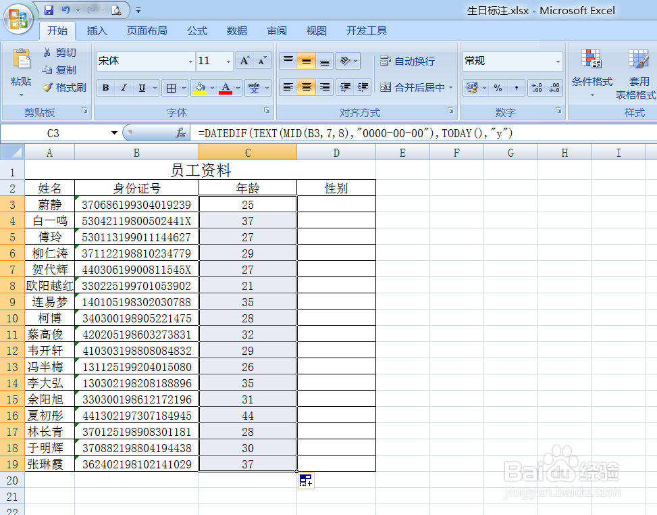Switch to the 插入 Insert tab
Viewport: 657px width, 515px height.
(x=97, y=30)
